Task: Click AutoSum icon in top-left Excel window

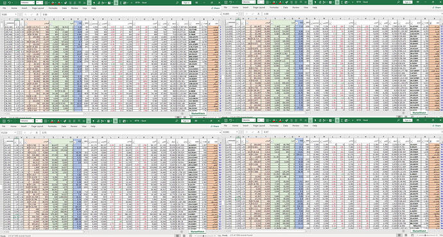Action: pos(121,3)
